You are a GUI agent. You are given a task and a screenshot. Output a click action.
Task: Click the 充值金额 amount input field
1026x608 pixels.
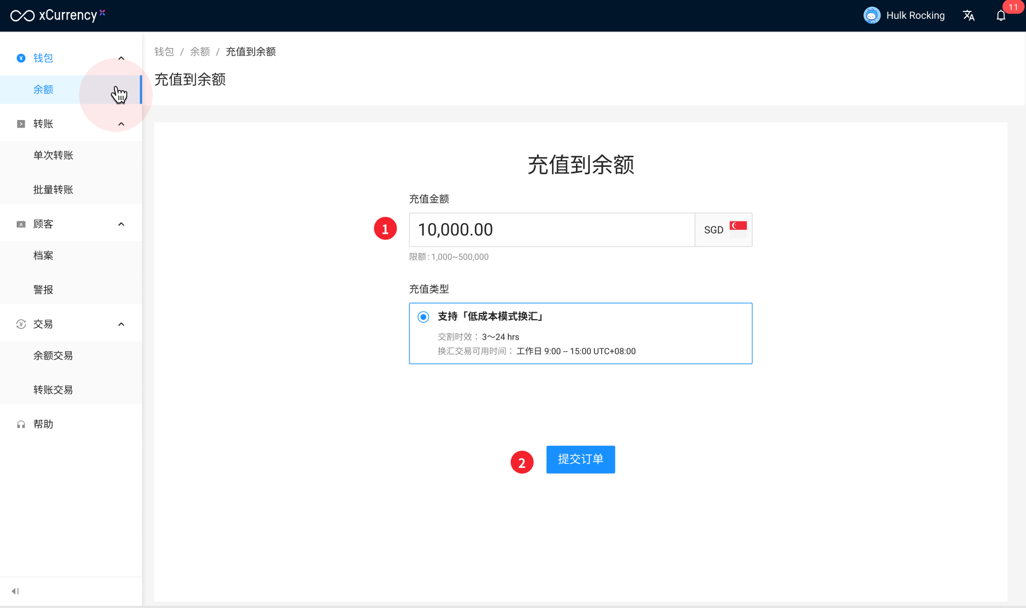552,230
